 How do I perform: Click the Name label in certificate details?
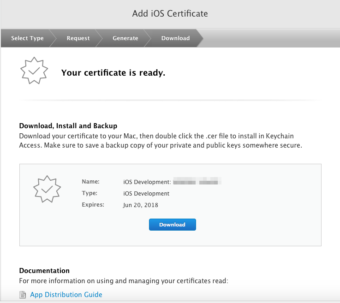point(90,182)
